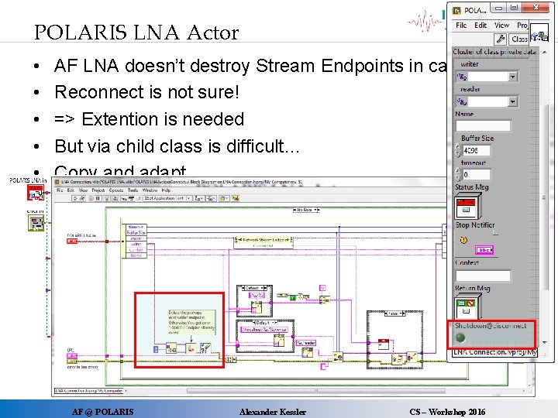Click the timeout element in unbundle node
This screenshot has height=418, width=558.
tap(135, 227)
